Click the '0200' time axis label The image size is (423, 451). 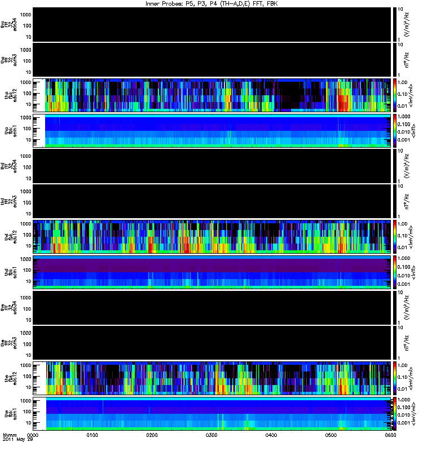152,435
